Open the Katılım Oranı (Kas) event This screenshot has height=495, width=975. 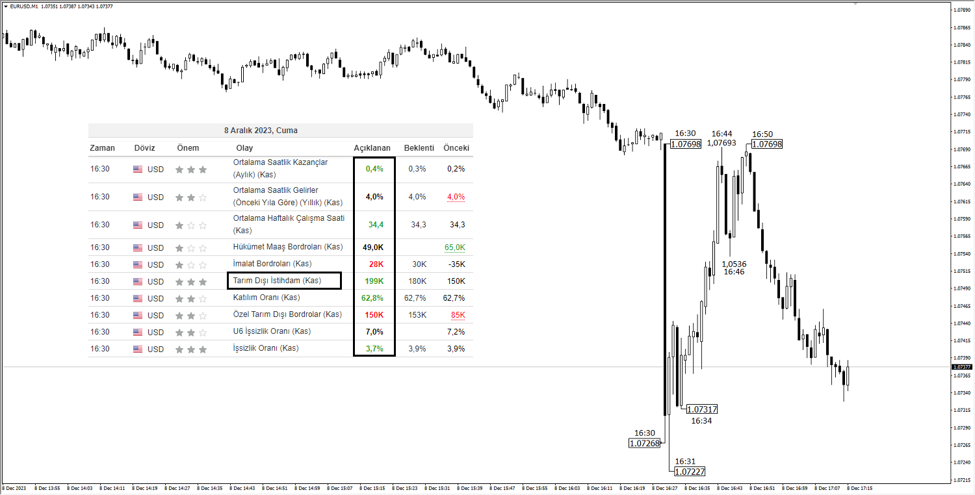(x=266, y=298)
